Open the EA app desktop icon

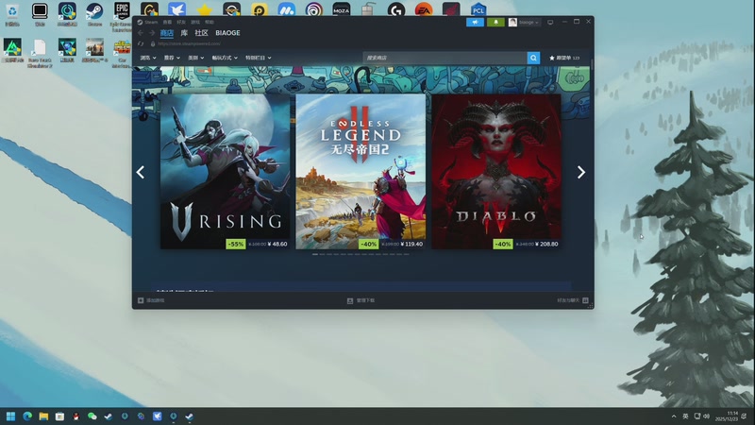click(x=424, y=9)
